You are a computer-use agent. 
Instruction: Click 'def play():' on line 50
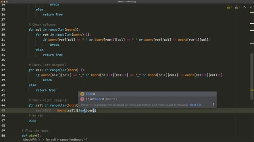click(31, 136)
